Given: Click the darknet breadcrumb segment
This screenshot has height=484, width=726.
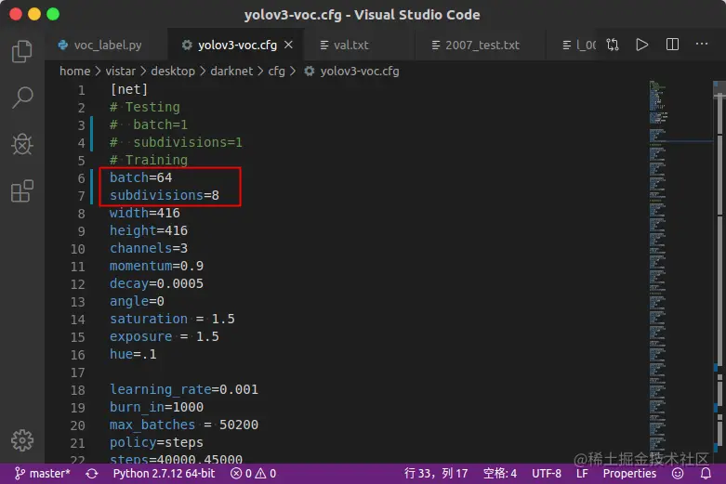Looking at the screenshot, I should click(231, 72).
